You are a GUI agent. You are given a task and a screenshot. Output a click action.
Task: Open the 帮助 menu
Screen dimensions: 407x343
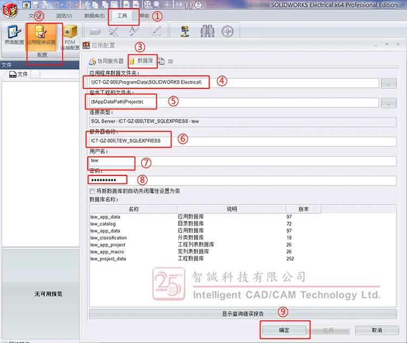(x=144, y=16)
